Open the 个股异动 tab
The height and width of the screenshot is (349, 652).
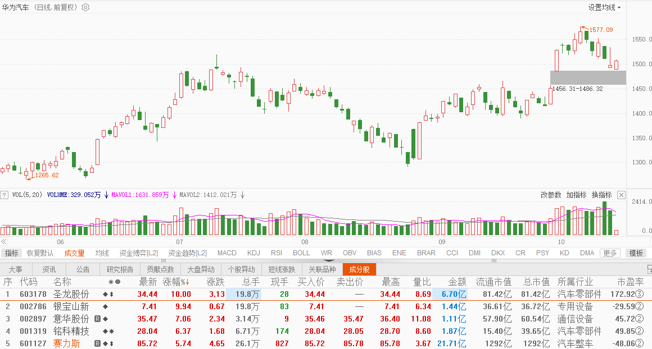tap(241, 270)
